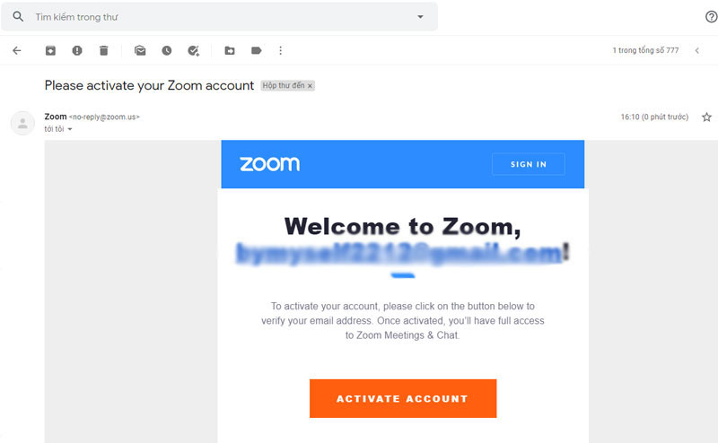This screenshot has height=443, width=718.
Task: Snooze this email with clock icon
Action: [x=166, y=51]
